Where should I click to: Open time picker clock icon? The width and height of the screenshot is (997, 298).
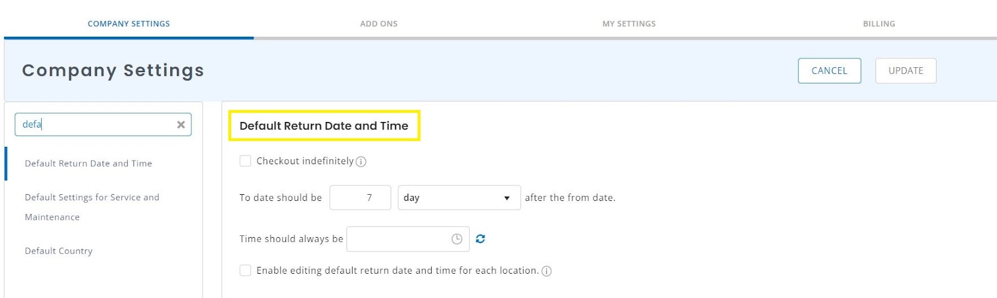(457, 239)
